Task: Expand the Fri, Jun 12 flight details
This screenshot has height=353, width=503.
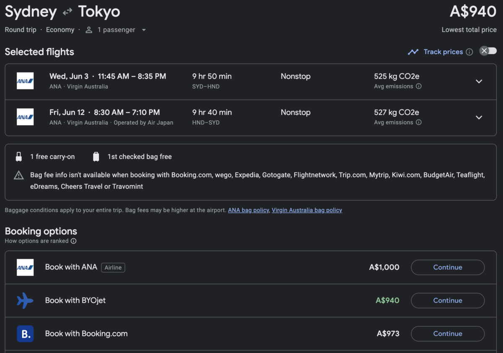Action: tap(479, 118)
